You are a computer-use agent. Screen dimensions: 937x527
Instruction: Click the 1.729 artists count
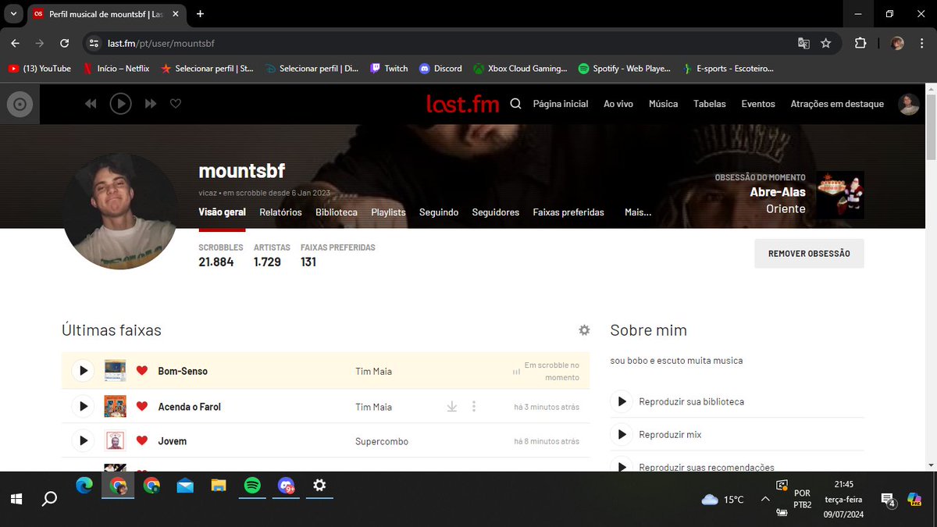[x=267, y=262]
